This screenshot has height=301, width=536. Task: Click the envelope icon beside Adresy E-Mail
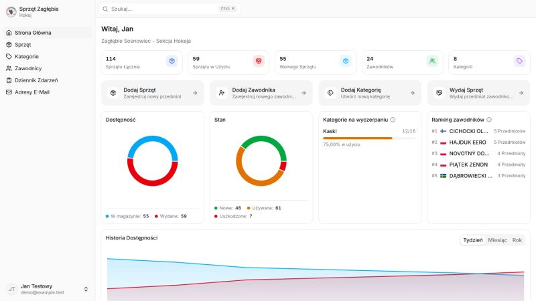(9, 92)
